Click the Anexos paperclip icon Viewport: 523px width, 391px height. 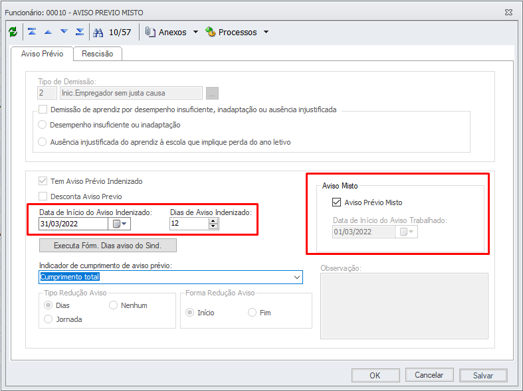[150, 32]
